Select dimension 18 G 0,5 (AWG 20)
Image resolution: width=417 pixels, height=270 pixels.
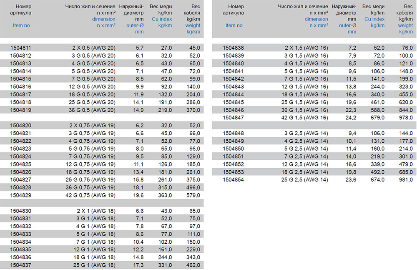pos(92,95)
